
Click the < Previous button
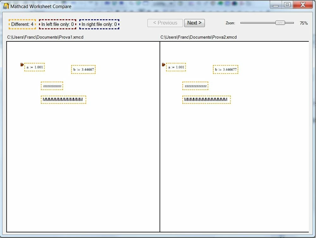point(165,23)
